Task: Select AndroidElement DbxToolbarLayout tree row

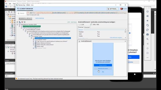Action: pos(50,31)
